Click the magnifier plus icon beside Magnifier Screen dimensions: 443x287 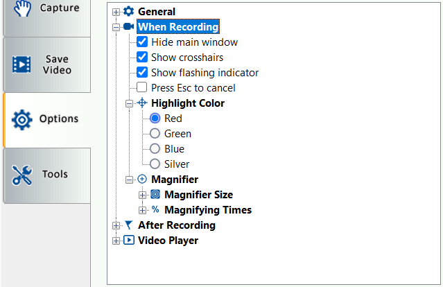(x=141, y=180)
